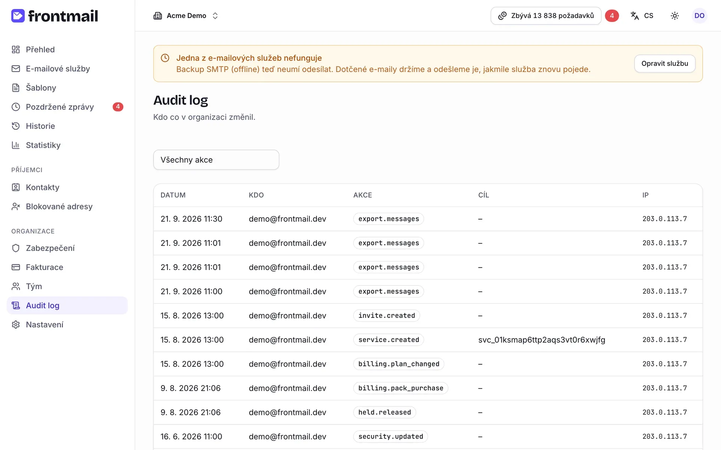721x450 pixels.
Task: Open E-mailové služby menu item
Action: tap(67, 69)
